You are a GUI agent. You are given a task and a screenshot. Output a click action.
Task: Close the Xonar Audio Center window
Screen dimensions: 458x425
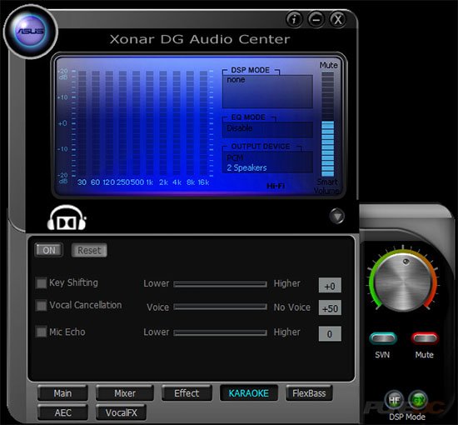[338, 20]
